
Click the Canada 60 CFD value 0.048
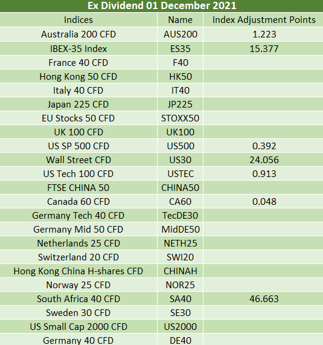coord(263,202)
